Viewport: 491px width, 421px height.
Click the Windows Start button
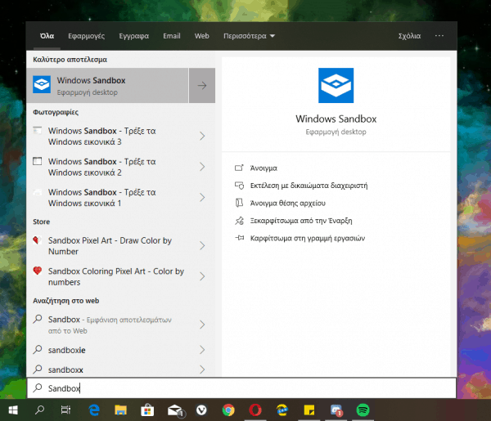13,410
